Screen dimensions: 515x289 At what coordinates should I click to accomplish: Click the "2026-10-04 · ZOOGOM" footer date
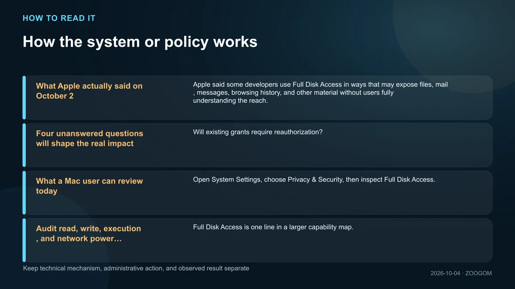tap(461, 273)
